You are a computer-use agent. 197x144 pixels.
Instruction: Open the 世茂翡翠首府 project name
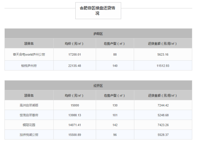click(29, 115)
